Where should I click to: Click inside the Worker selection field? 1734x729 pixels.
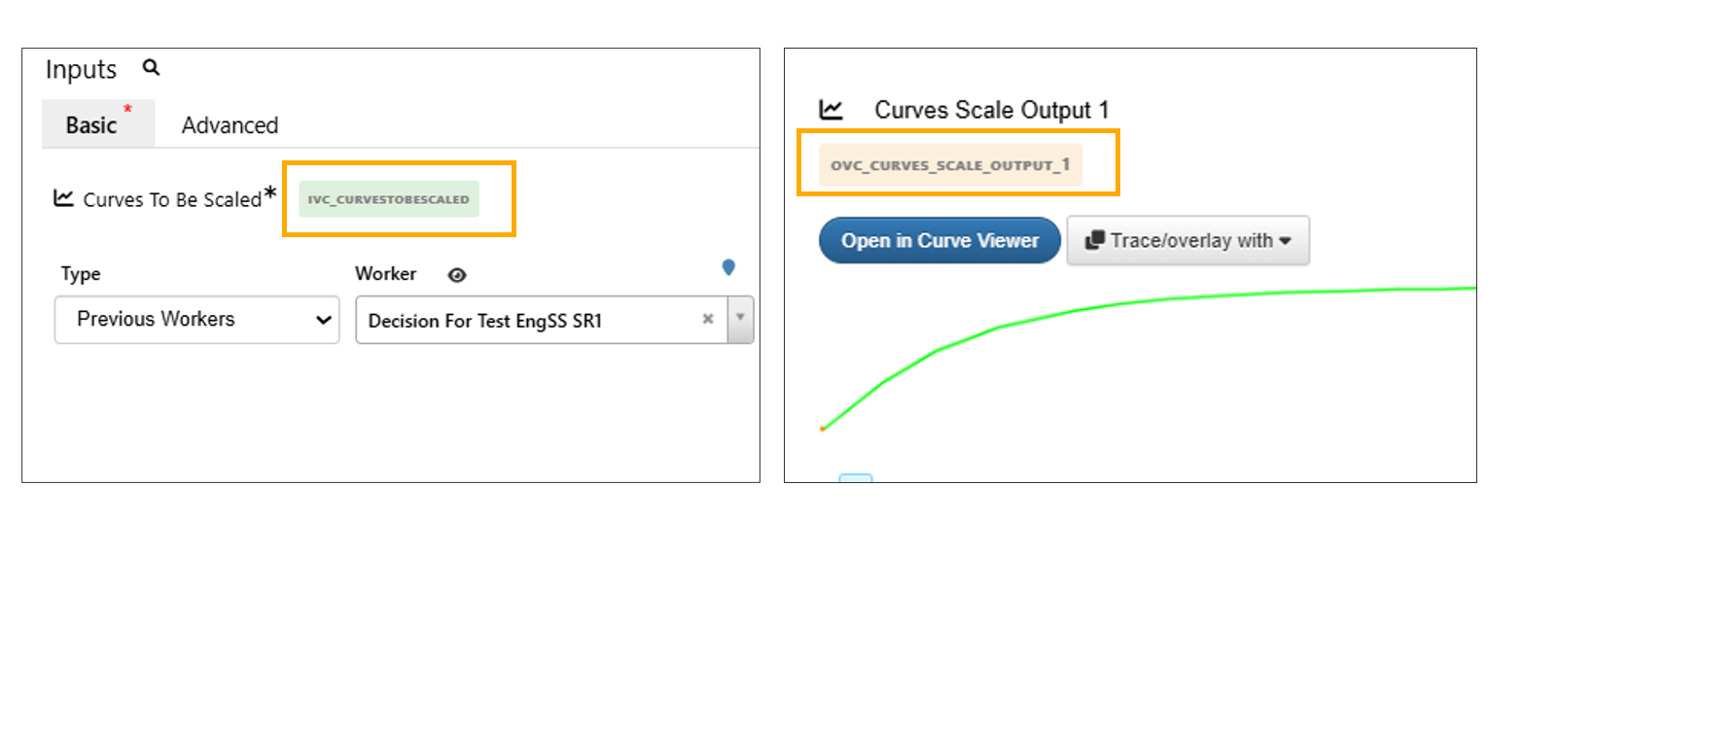point(525,321)
